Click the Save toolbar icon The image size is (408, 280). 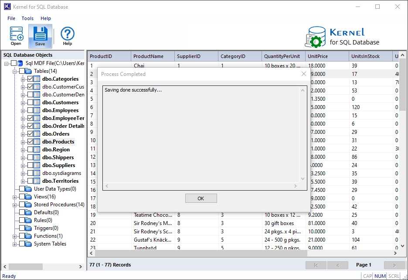(40, 36)
